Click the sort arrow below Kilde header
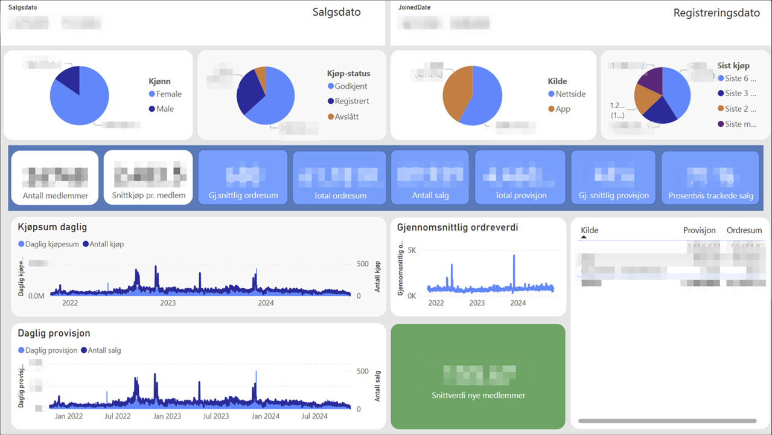This screenshot has width=772, height=435. [584, 237]
